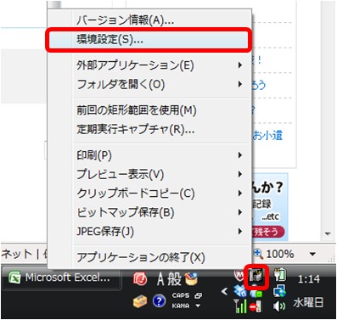Open language bar options arrow

[198, 306]
